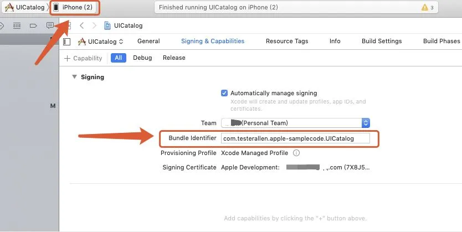Screen dimensions: 462x232
Task: Open the UICatalog target selector popup
Action: 101,42
